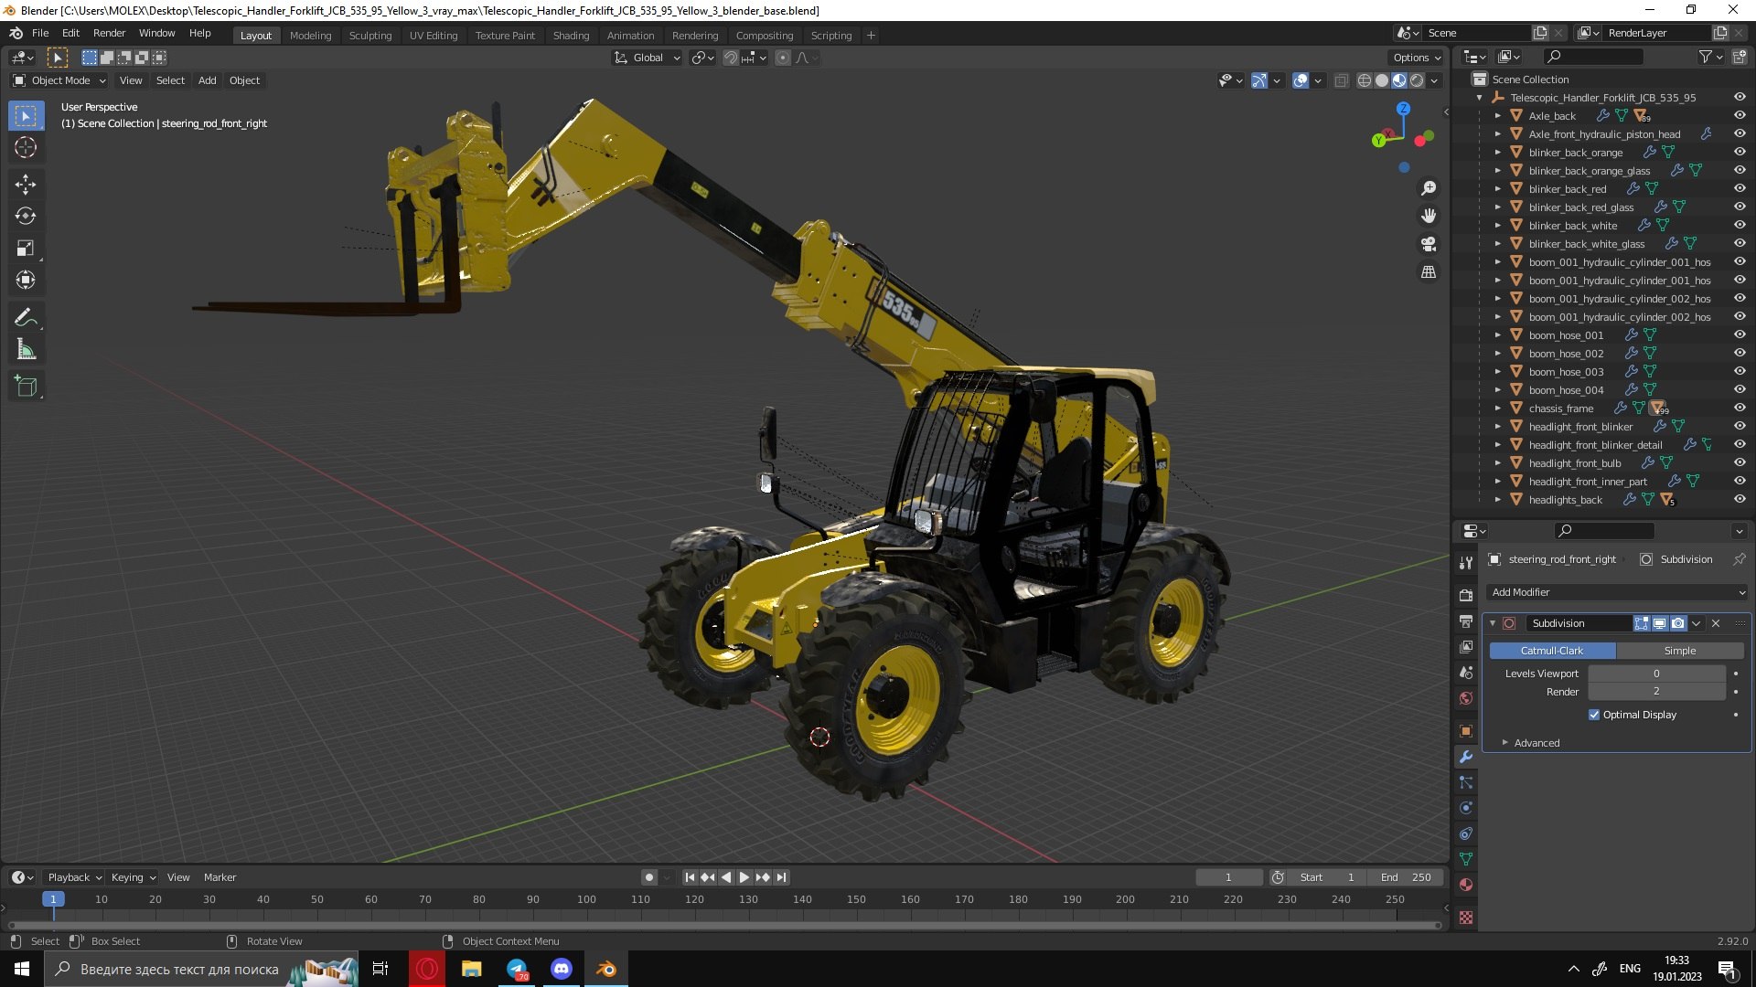The image size is (1756, 987).
Task: Activate the Rotate tool
Action: [x=26, y=216]
